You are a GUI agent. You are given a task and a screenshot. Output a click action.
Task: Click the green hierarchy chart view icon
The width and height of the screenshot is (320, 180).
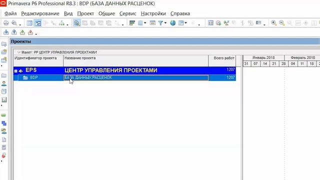61,23
